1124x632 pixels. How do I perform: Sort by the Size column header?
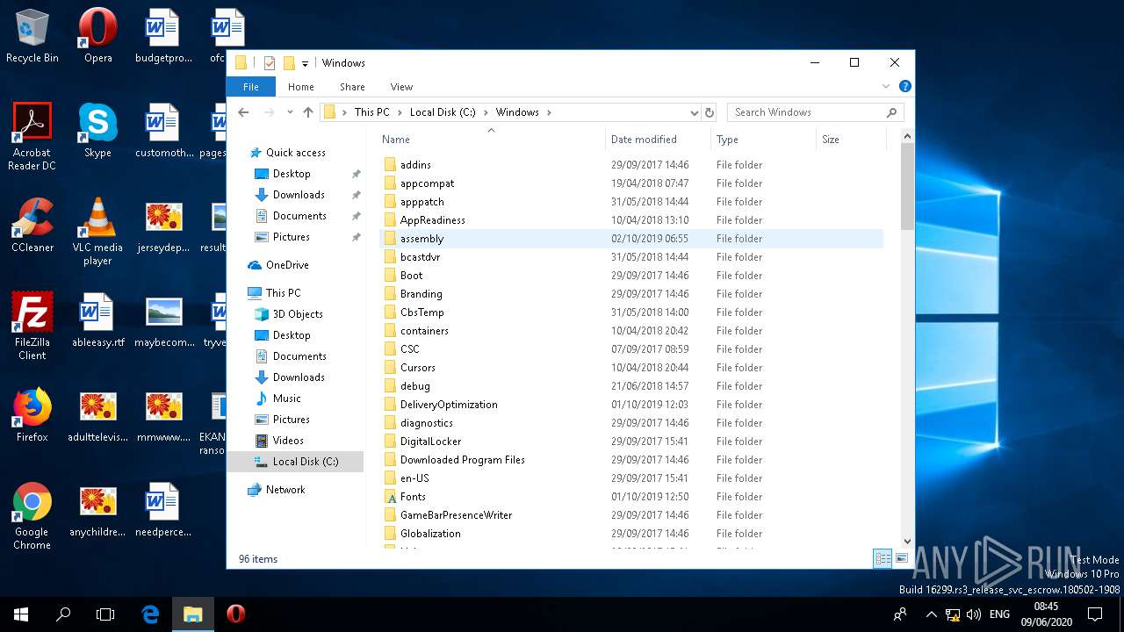pos(850,140)
